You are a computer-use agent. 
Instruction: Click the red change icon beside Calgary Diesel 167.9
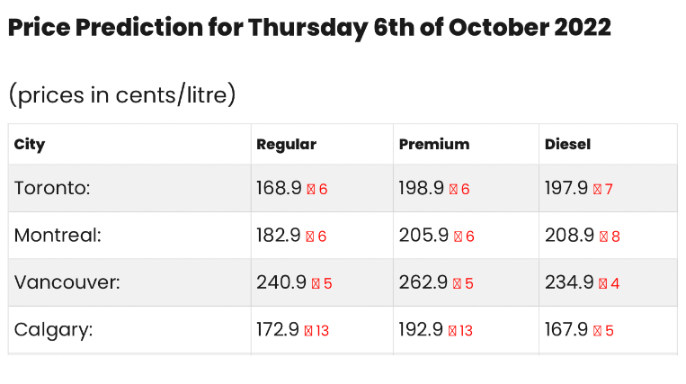[x=597, y=331]
